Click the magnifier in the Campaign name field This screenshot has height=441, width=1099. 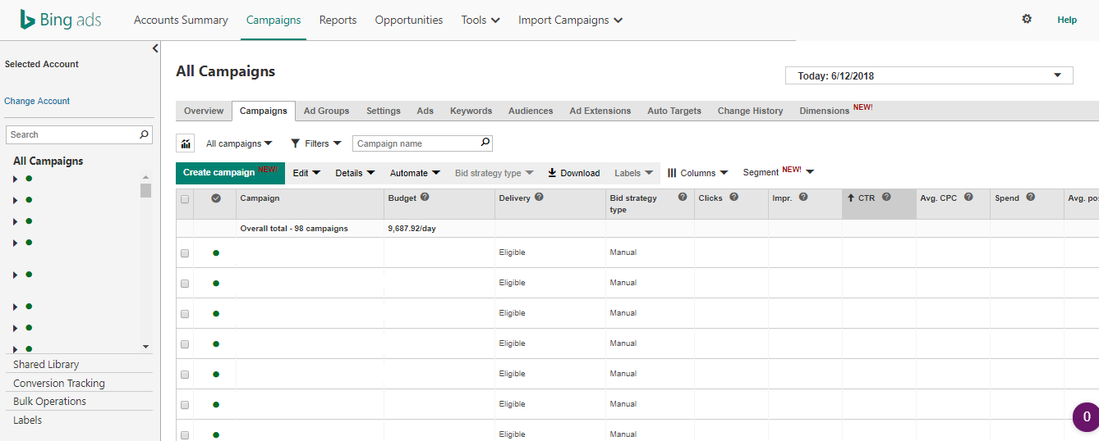pos(485,143)
